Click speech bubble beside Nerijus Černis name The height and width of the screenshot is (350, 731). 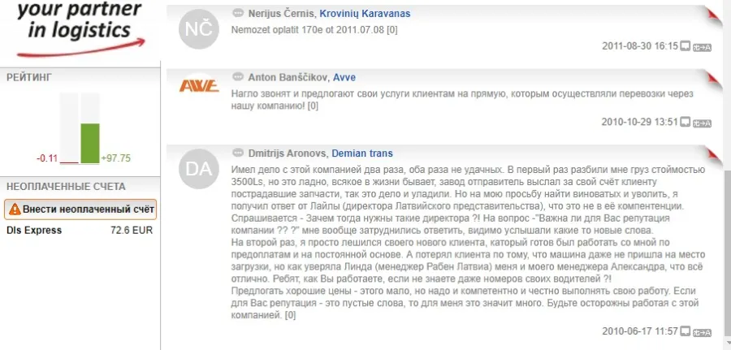click(238, 13)
